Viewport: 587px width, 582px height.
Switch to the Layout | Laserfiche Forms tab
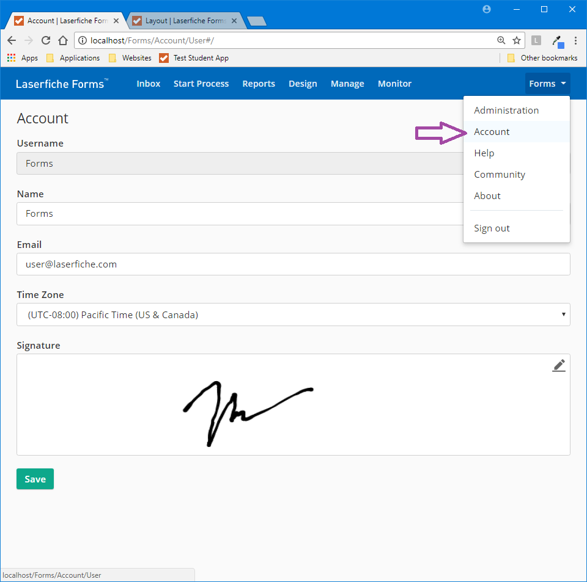185,21
